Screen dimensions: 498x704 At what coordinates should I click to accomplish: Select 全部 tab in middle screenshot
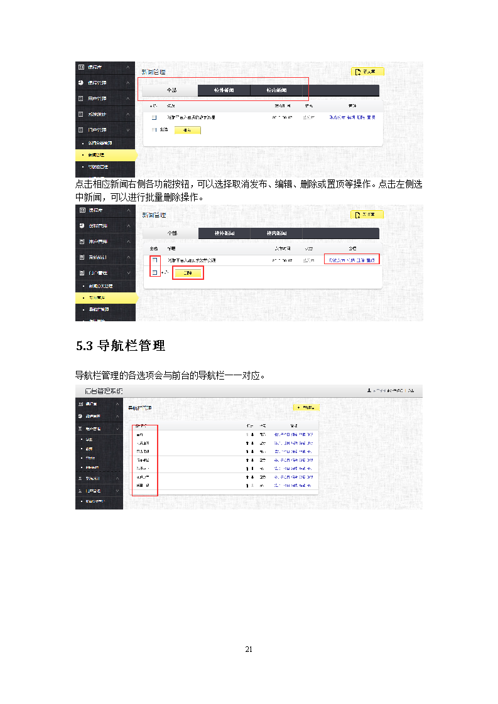tap(171, 233)
